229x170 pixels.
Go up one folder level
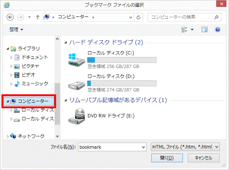click(x=38, y=17)
